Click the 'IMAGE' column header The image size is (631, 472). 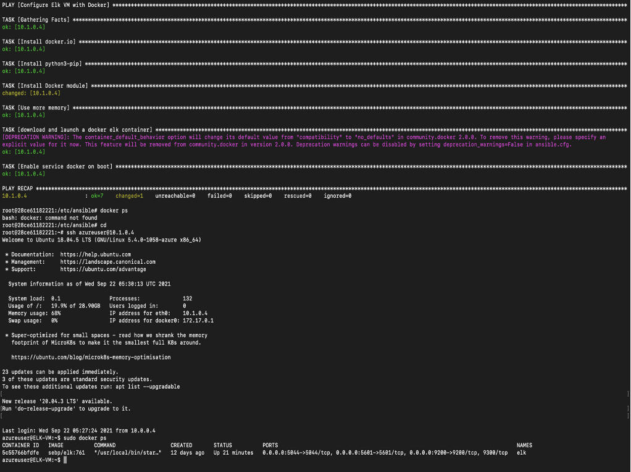56,445
